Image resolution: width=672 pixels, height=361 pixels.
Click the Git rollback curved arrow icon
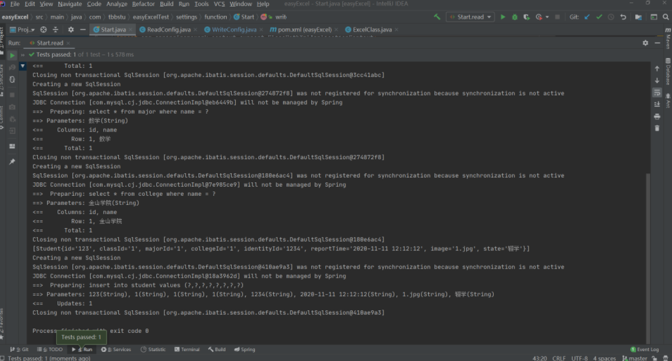tap(623, 17)
